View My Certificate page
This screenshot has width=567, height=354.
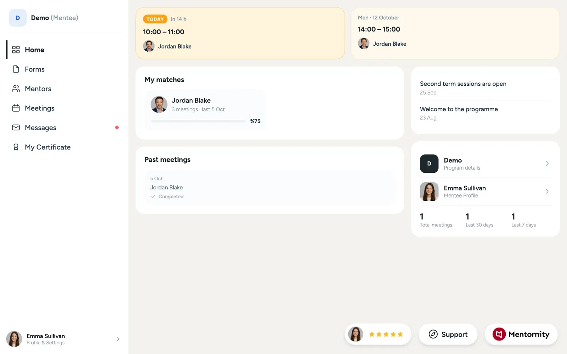point(64,147)
